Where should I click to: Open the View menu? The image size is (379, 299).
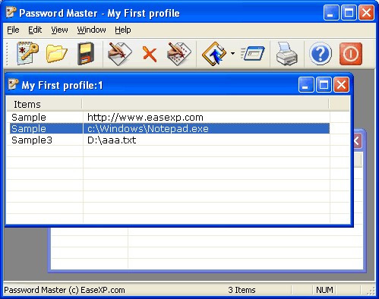click(x=59, y=30)
